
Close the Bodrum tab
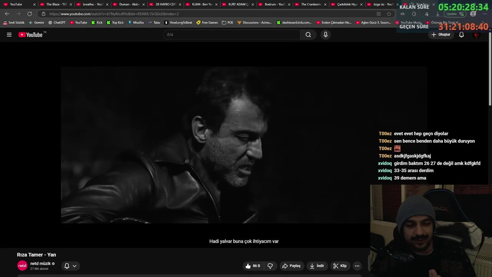[x=289, y=4]
